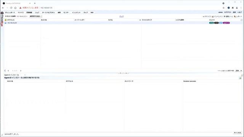Click the キャンセル button
This screenshot has height=137, width=244.
click(237, 133)
